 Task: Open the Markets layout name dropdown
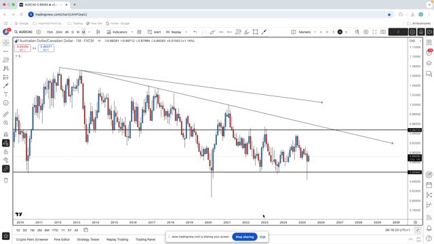point(307,32)
